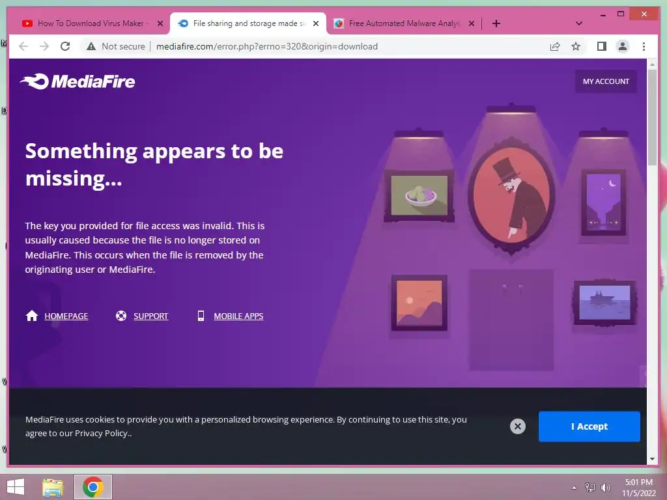This screenshot has height=500, width=667.
Task: Open the network tray icon
Action: [590, 488]
